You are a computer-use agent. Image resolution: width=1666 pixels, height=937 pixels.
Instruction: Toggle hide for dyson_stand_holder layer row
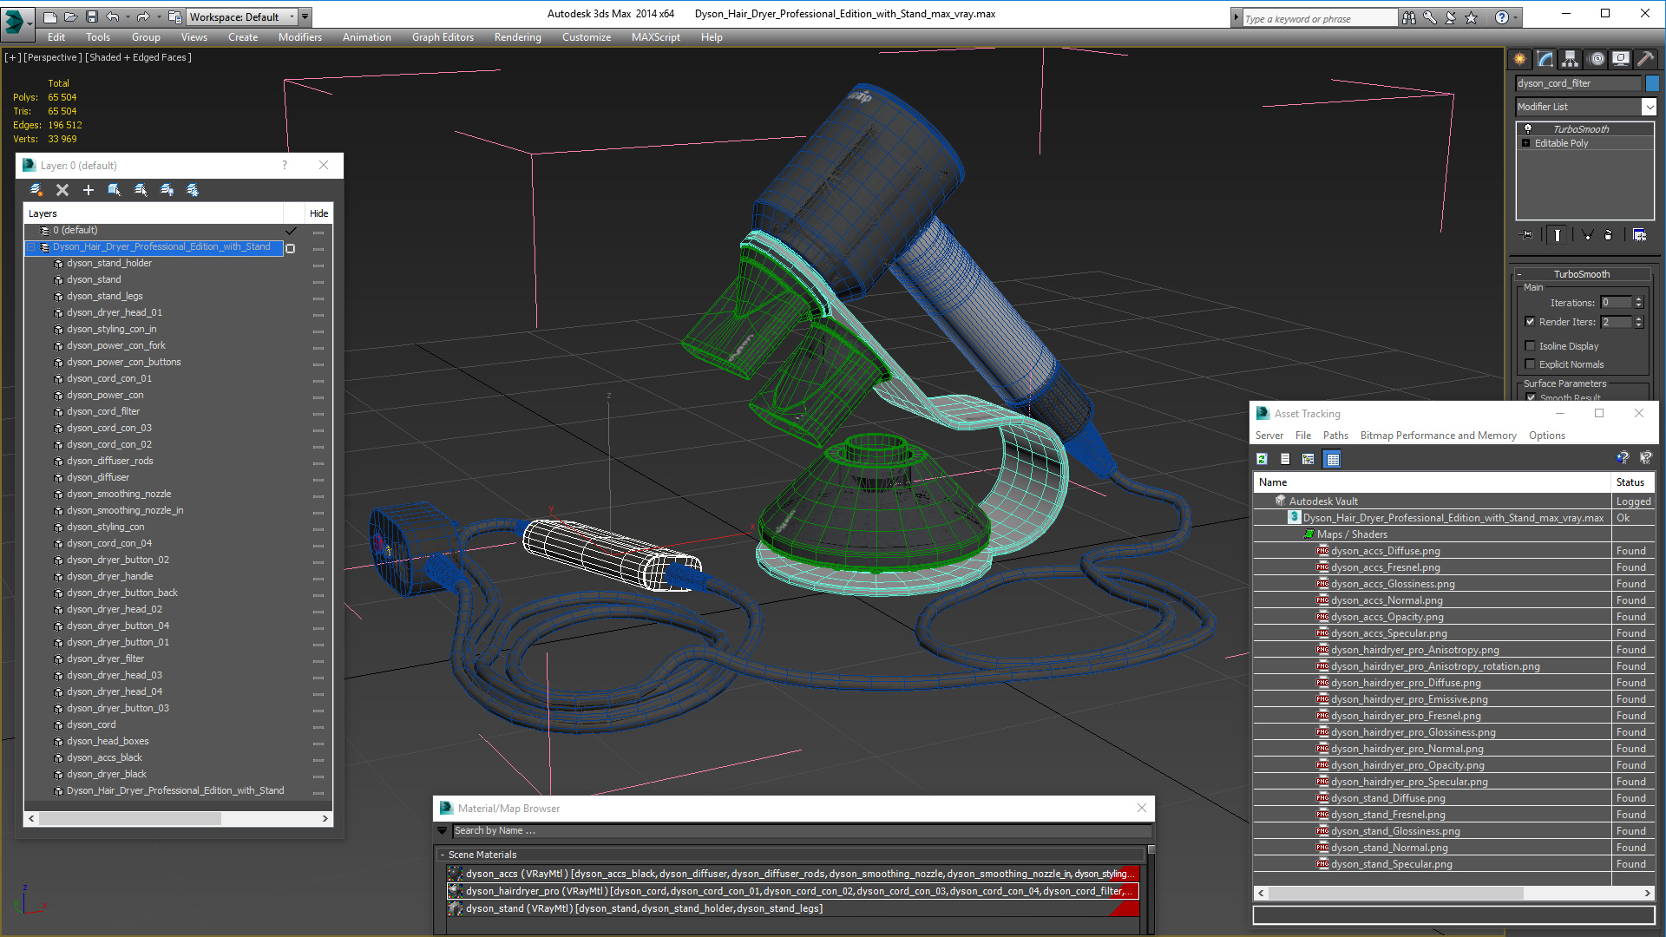click(318, 264)
